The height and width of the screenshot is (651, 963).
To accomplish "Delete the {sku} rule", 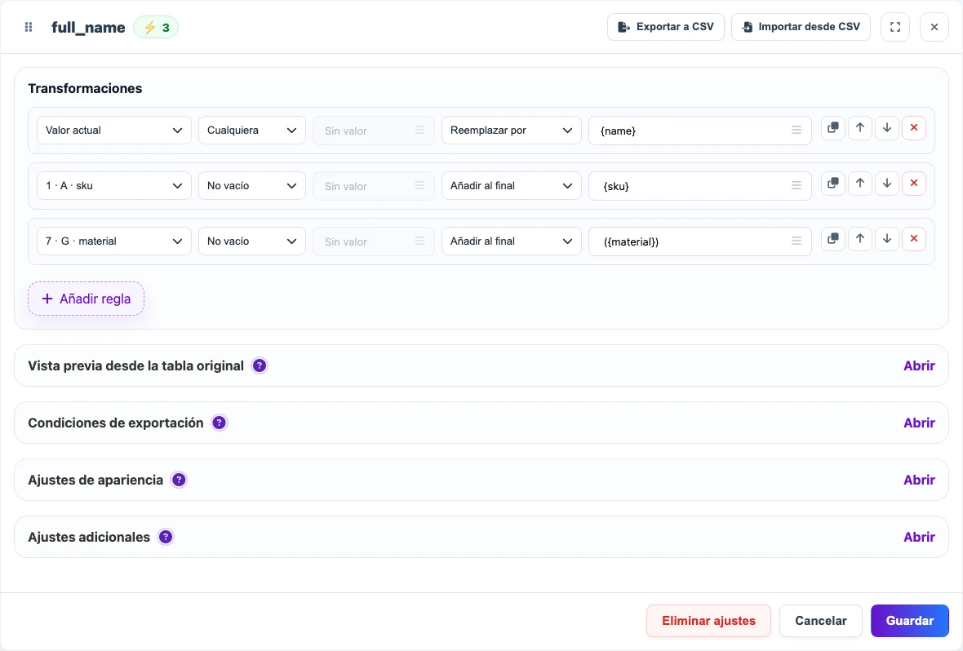I will click(914, 183).
